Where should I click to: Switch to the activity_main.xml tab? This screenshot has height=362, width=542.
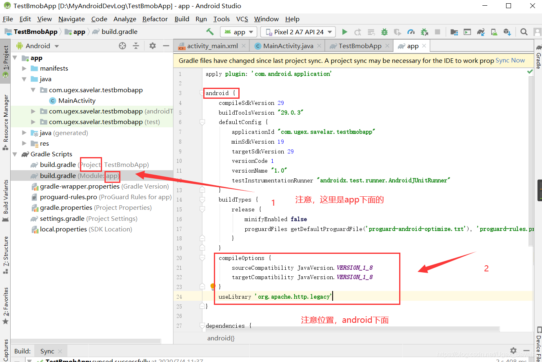point(212,46)
